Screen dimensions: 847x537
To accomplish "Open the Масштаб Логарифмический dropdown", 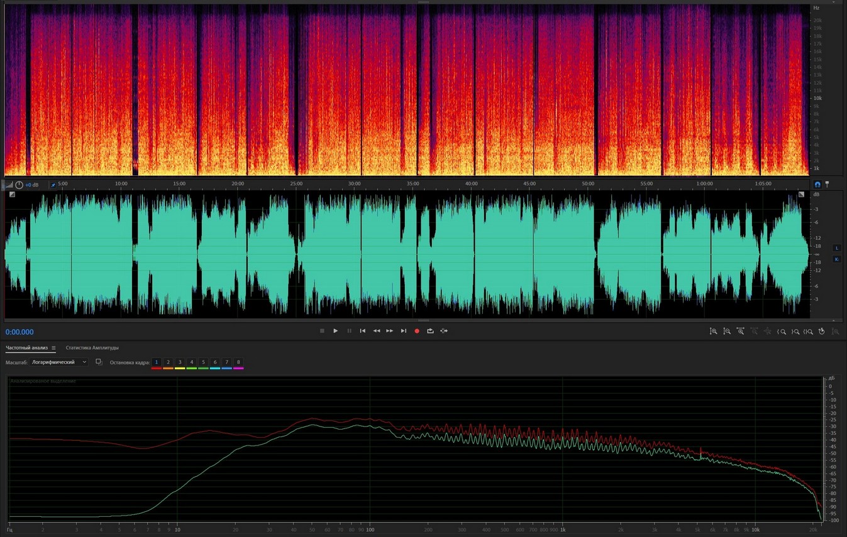I will tap(59, 362).
